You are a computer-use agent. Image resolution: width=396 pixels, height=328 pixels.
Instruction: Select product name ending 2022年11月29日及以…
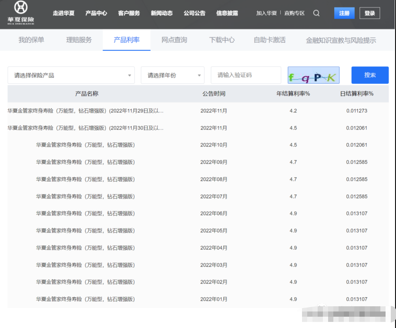tap(85, 111)
